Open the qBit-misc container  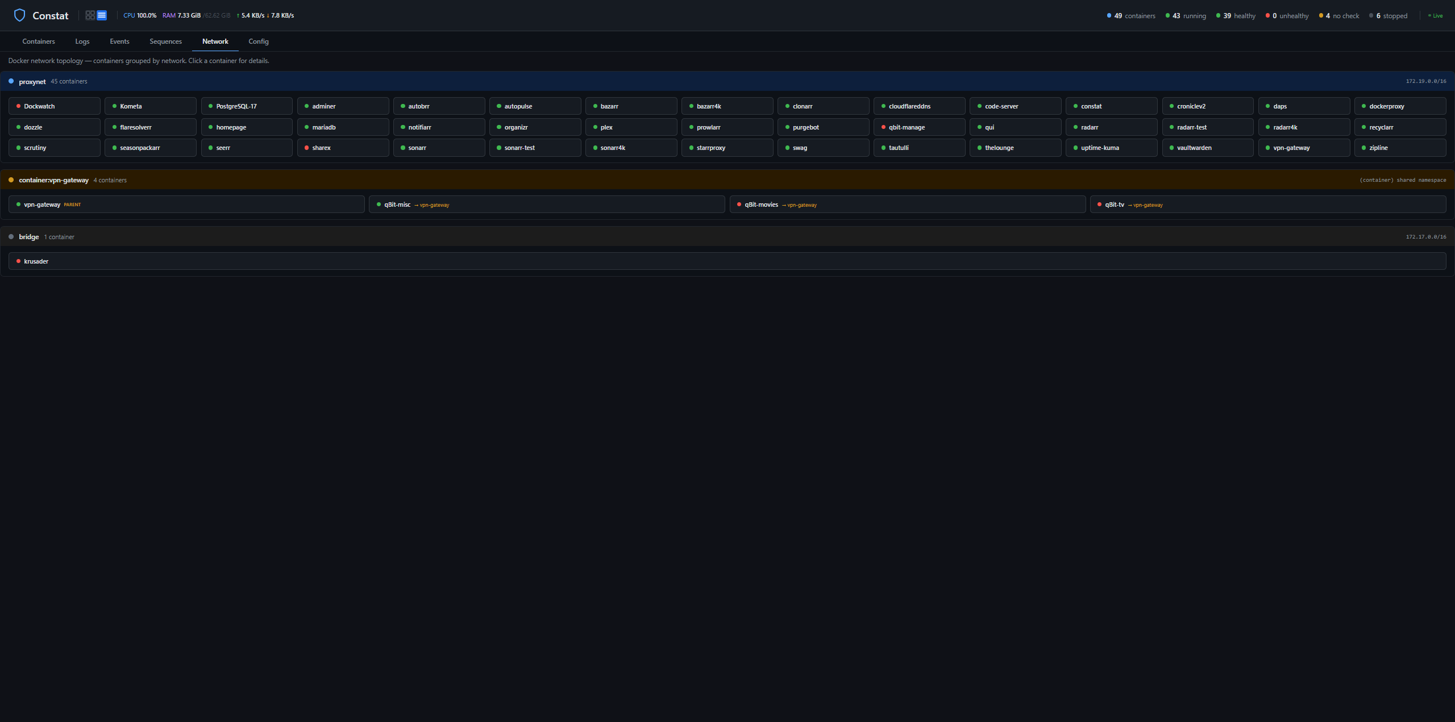547,205
